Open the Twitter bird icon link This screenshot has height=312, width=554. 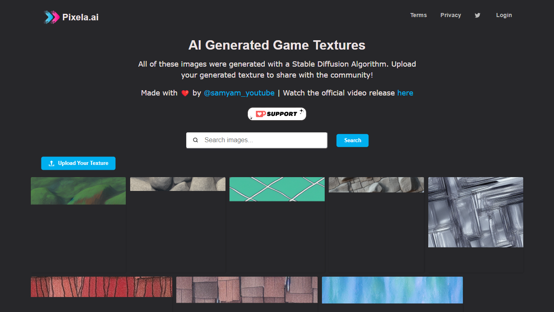point(477,15)
